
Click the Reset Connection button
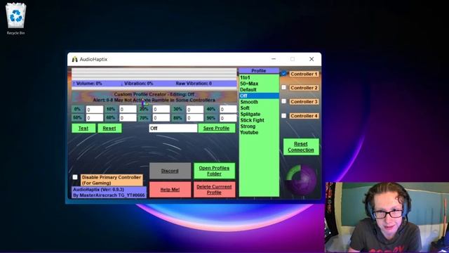[301, 147]
